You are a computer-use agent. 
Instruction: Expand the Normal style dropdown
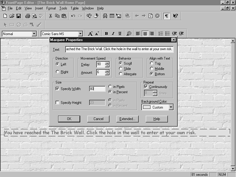(x=34, y=34)
